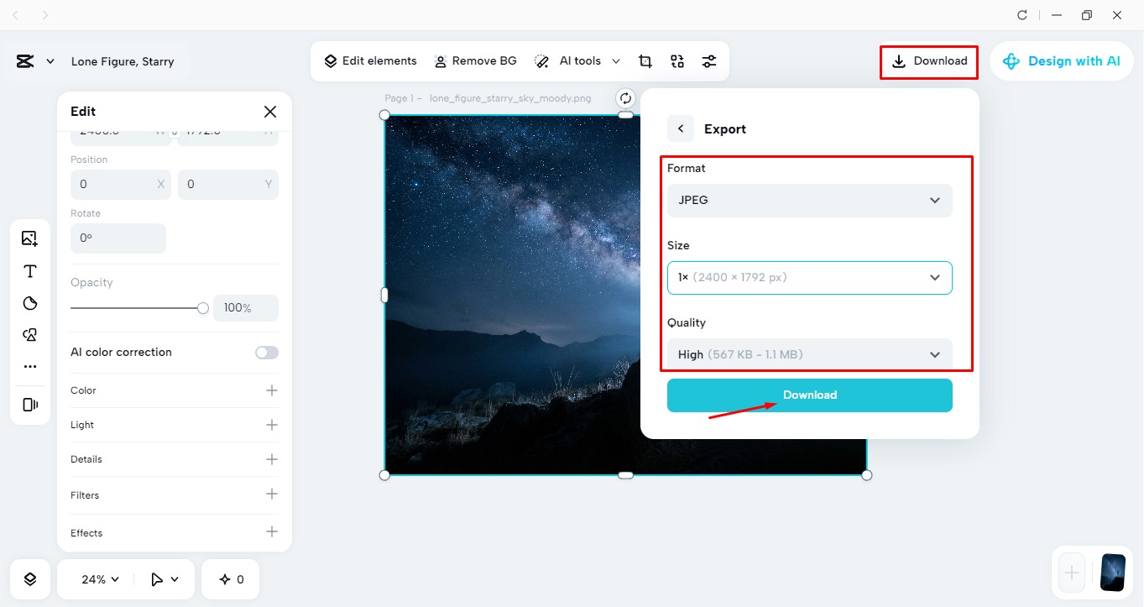Expand the Light section
1144x607 pixels.
point(175,425)
